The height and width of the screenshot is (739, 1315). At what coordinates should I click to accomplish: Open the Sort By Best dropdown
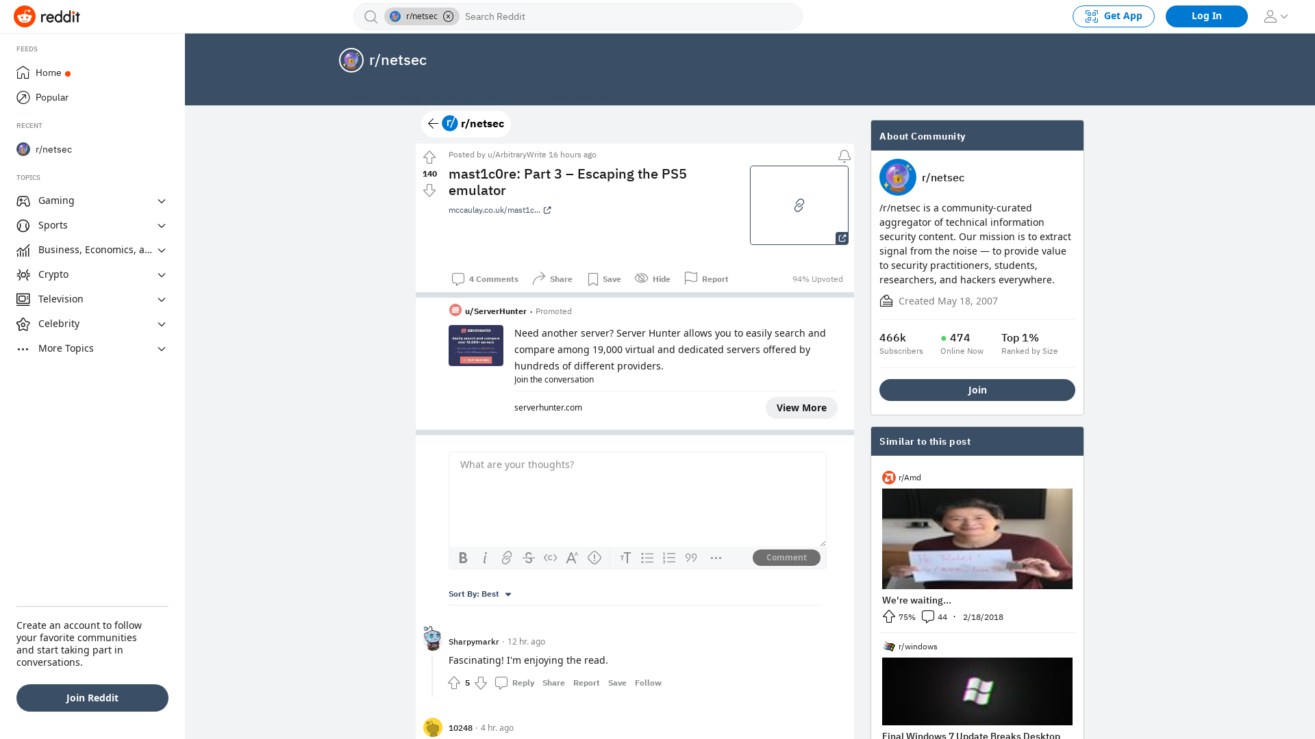(x=480, y=594)
